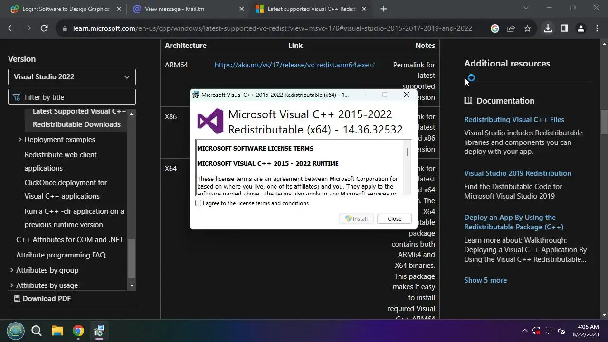Image resolution: width=608 pixels, height=342 pixels.
Task: Open Chrome profile avatar icon
Action: pos(580,28)
